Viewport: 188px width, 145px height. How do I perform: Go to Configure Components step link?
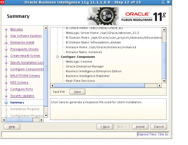click(27, 69)
